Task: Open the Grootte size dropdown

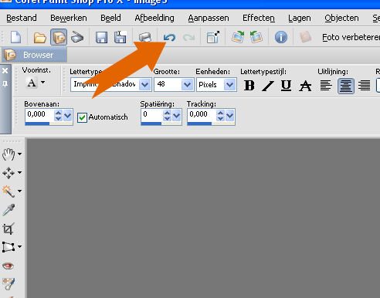Action: point(187,84)
